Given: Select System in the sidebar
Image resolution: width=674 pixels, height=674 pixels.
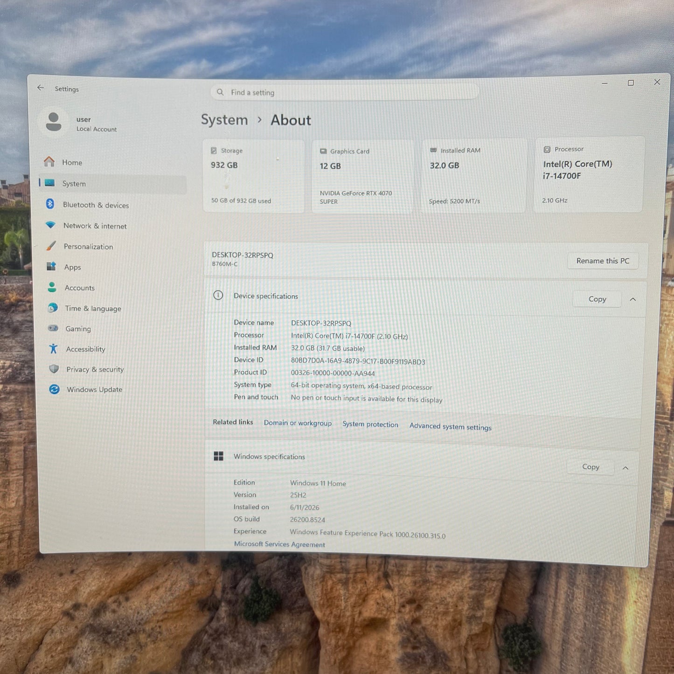Looking at the screenshot, I should click(113, 184).
